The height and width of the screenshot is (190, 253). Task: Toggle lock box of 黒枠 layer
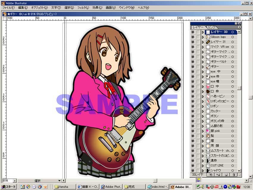coord(198,161)
